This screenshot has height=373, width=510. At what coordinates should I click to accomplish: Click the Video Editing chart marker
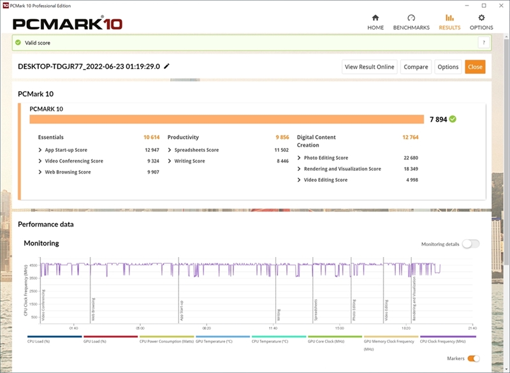(x=386, y=311)
